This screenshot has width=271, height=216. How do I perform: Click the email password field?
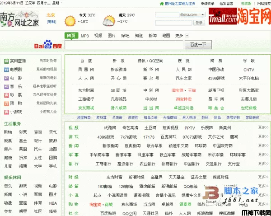click(x=173, y=23)
